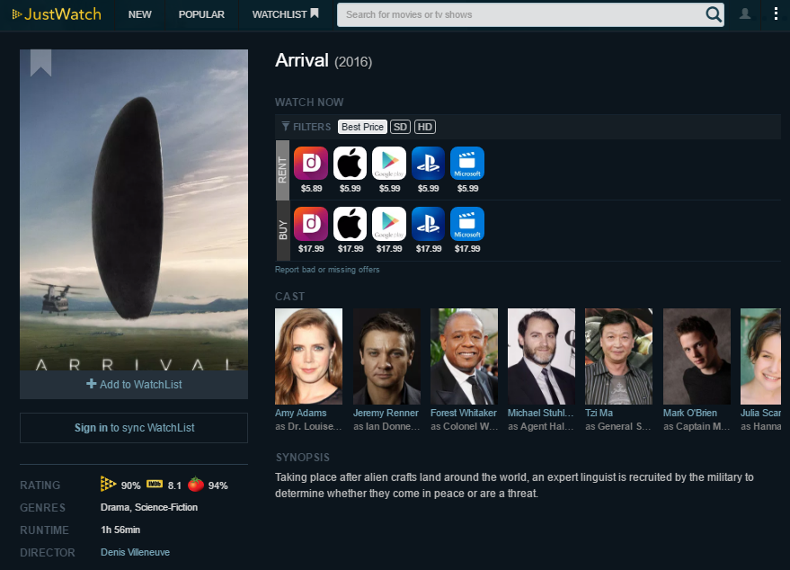Open Amy Adams name link
The width and height of the screenshot is (790, 570).
click(x=301, y=413)
